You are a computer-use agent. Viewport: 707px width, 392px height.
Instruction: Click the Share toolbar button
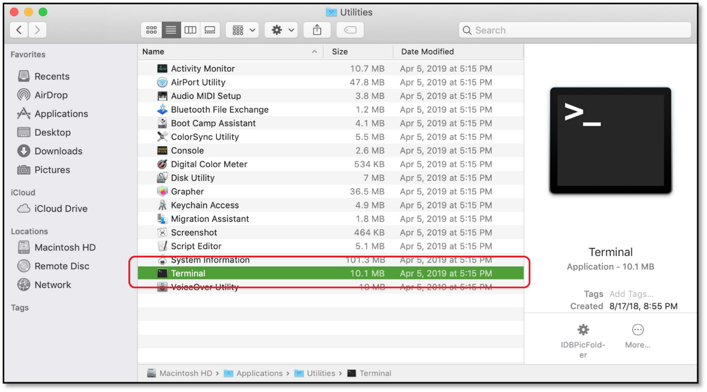(x=317, y=30)
